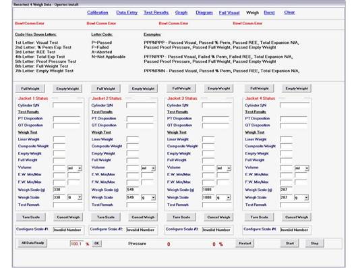Focus Jacket 4 Empty Weight field
The image size is (356, 268).
click(x=286, y=153)
